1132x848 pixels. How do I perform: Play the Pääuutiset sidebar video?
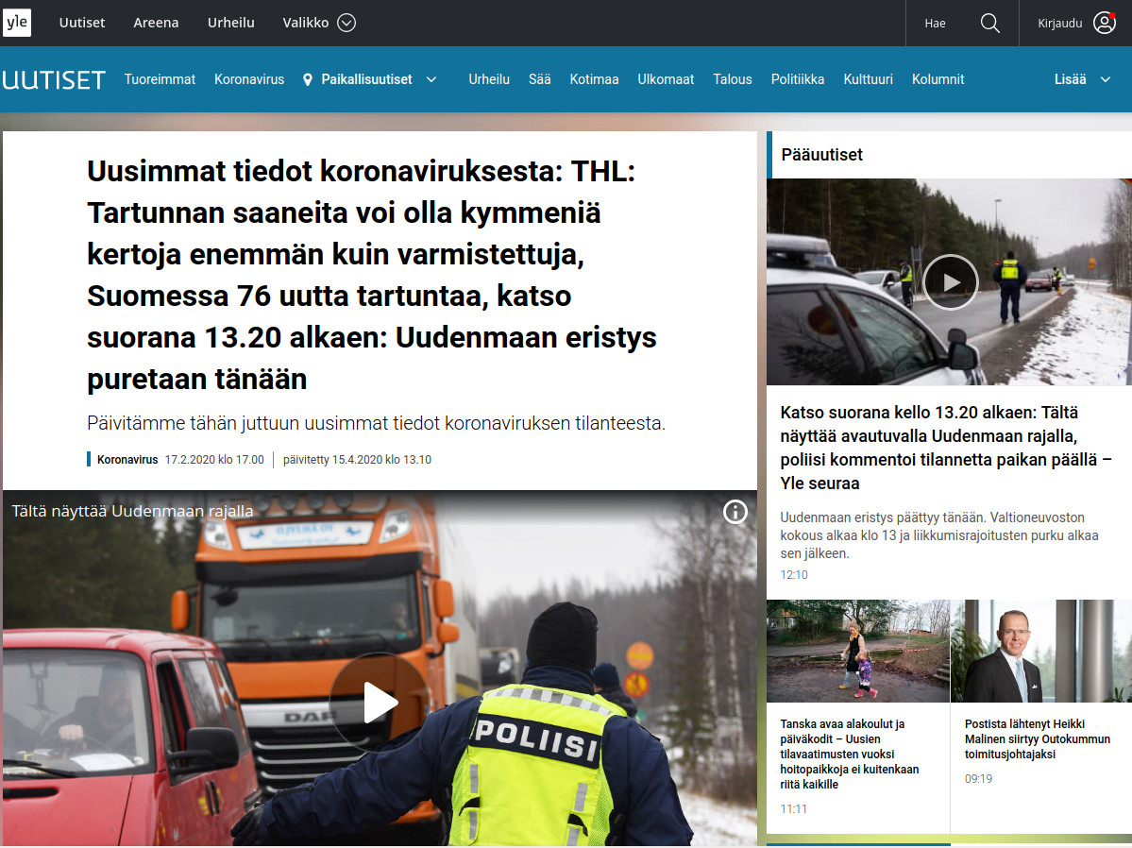pos(950,282)
